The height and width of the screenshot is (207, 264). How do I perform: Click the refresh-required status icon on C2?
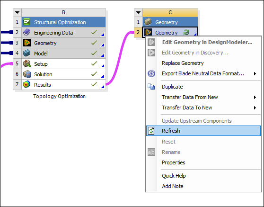[186, 32]
